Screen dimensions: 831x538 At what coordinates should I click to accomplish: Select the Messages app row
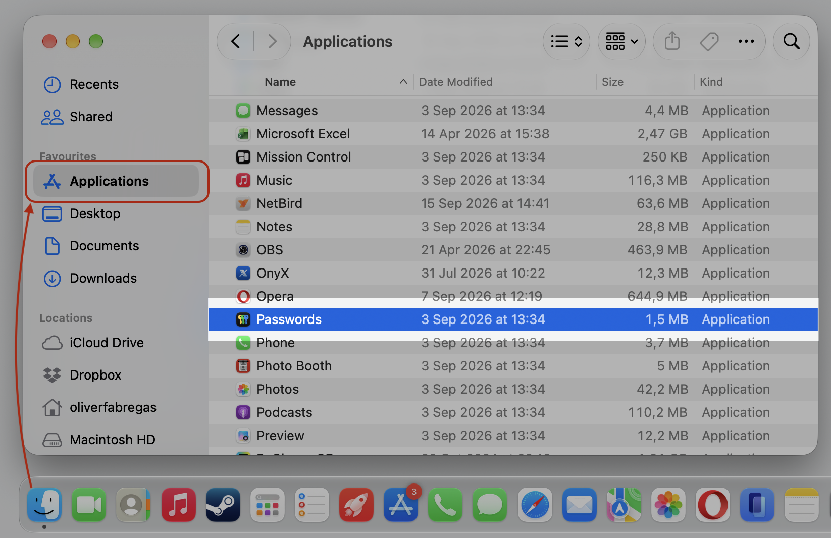[x=513, y=111]
